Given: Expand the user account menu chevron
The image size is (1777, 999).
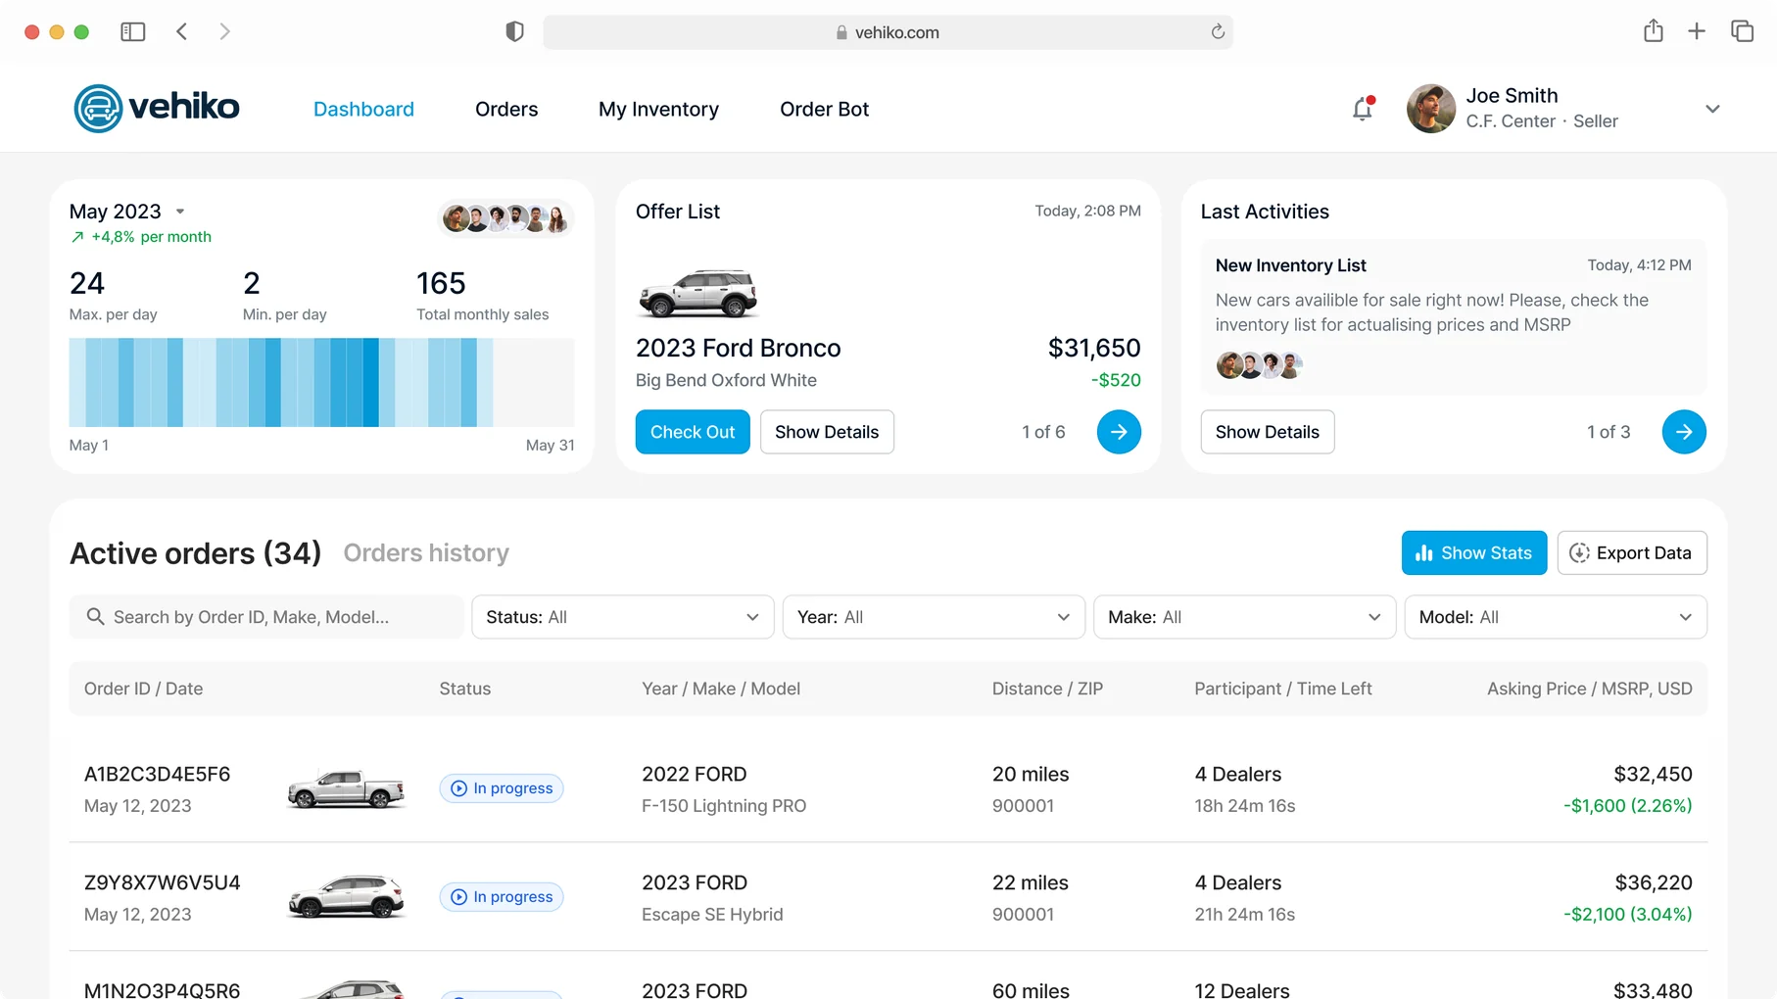Looking at the screenshot, I should click(1712, 109).
